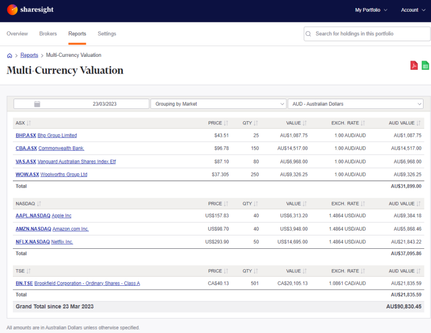Open AAPL.NASDAQ Apple Inc holding
The width and height of the screenshot is (431, 333).
coord(43,216)
